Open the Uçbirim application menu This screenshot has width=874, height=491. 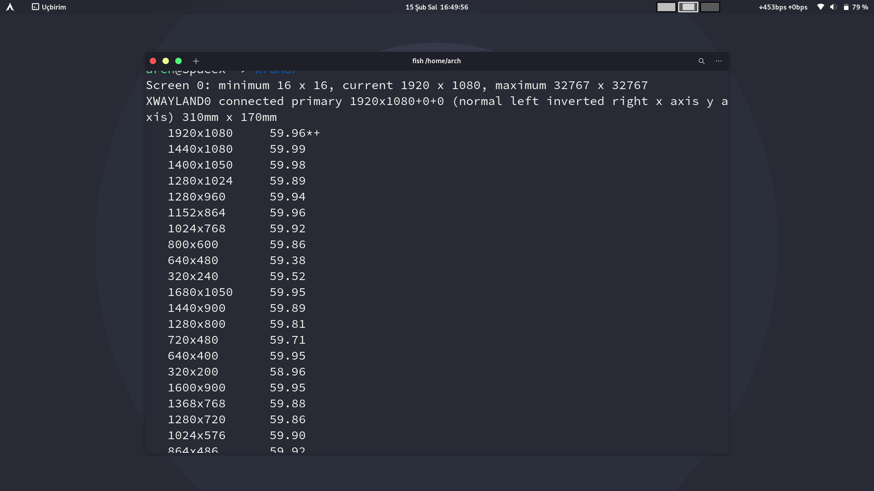[x=49, y=7]
